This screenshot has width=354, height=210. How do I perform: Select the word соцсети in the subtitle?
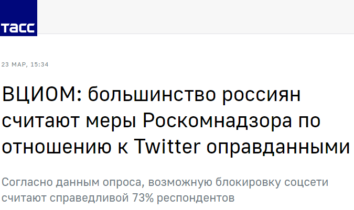coord(306,183)
